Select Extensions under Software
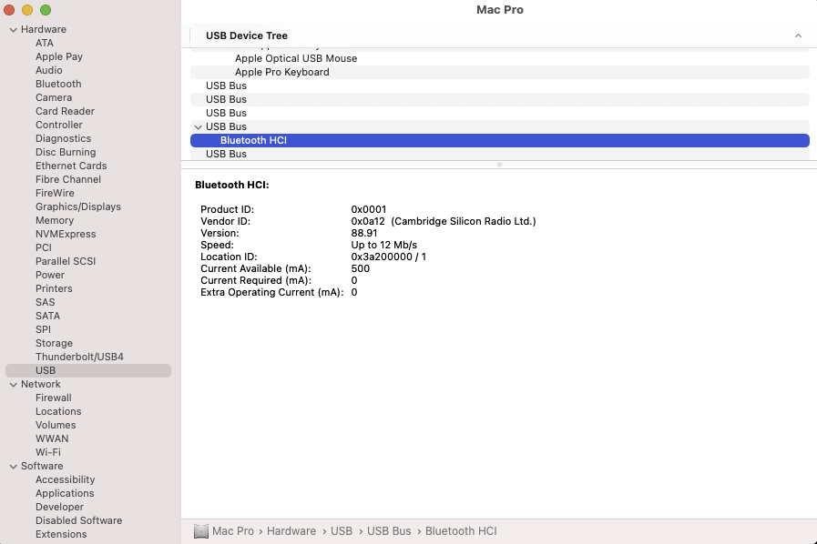Viewport: 817px width, 544px height. [61, 534]
